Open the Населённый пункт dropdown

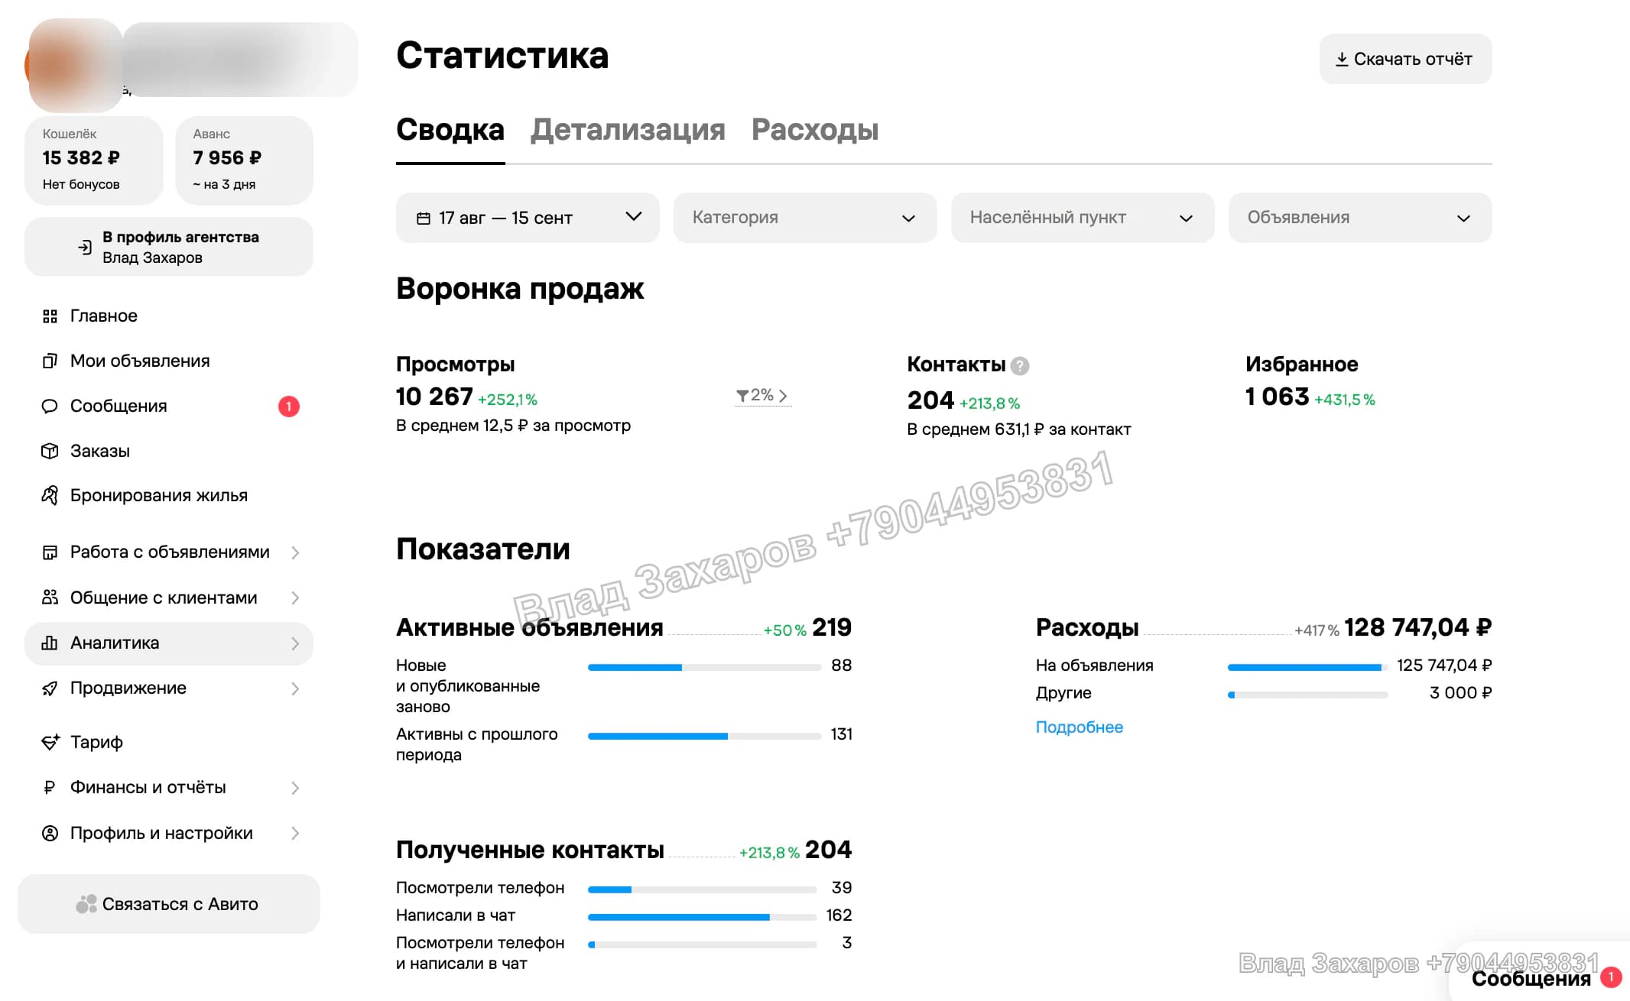click(1082, 218)
